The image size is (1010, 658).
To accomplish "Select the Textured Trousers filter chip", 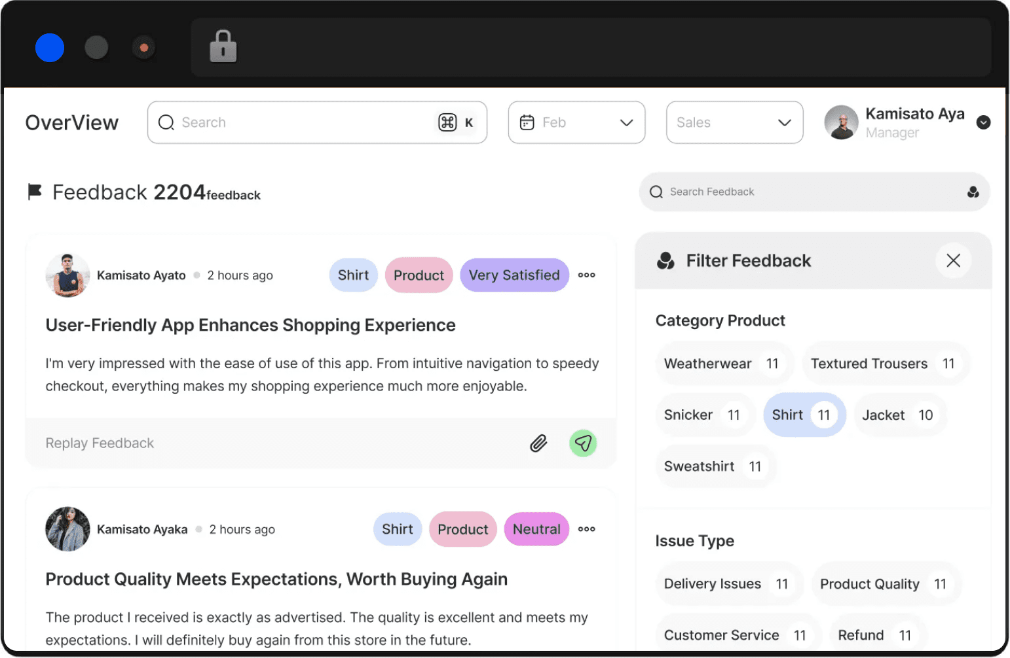I will coord(883,364).
